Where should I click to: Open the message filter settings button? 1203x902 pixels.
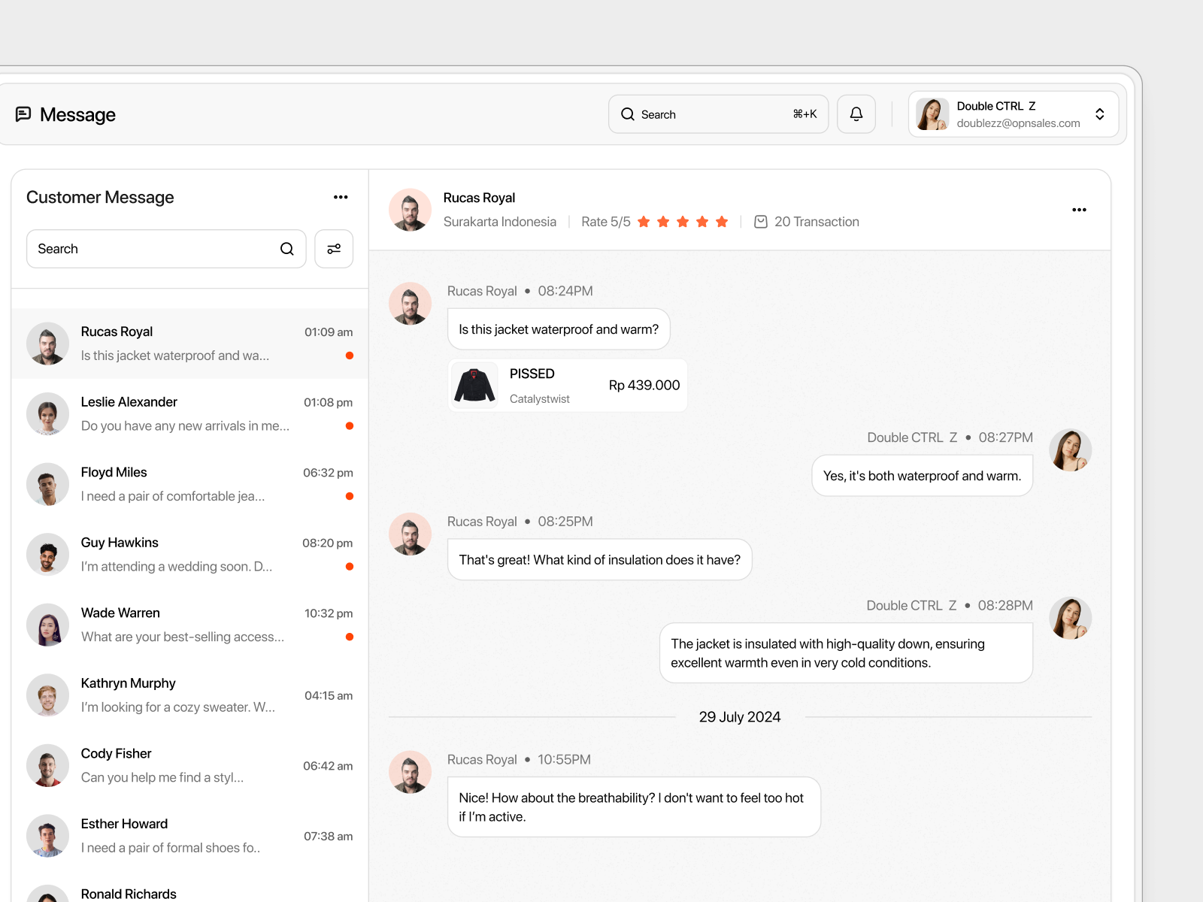[x=334, y=249]
